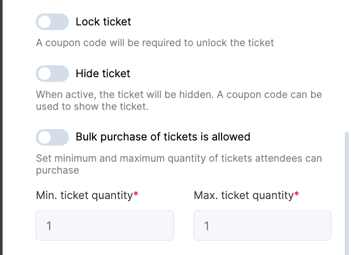Click the "Max. ticket quantity" field label

pos(243,195)
